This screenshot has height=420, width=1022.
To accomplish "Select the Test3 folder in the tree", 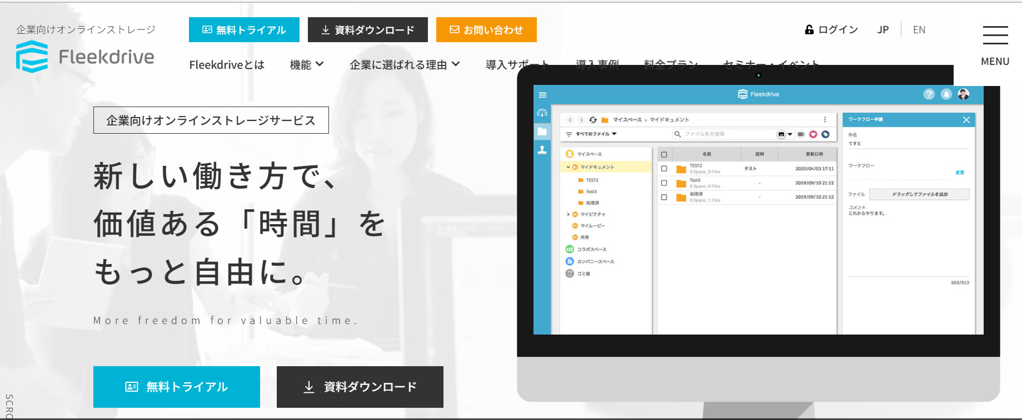I will (x=588, y=191).
